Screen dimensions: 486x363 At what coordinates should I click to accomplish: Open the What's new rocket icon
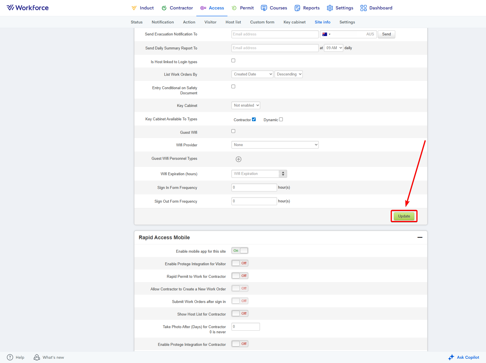37,357
